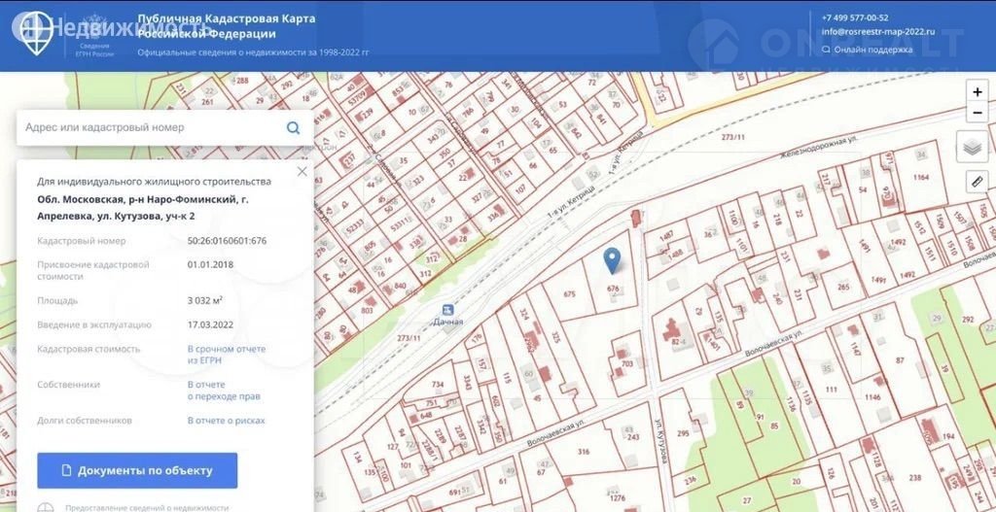Open the В отчете о переходе прав link
996x512 pixels.
224,391
